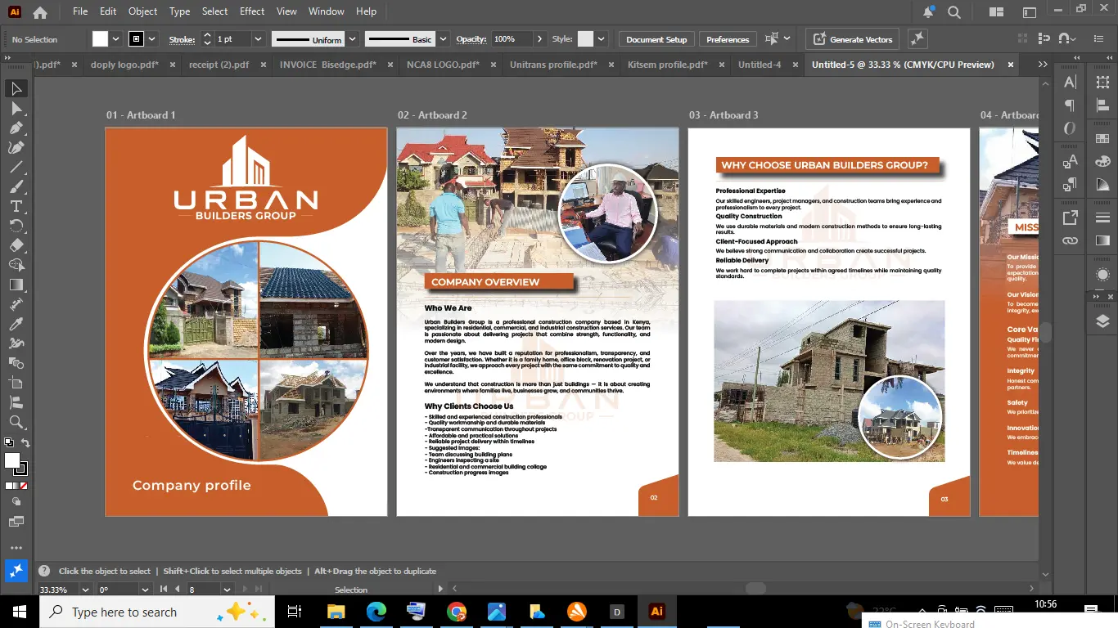Select the Eyedropper tool
Image resolution: width=1118 pixels, height=628 pixels.
click(16, 324)
